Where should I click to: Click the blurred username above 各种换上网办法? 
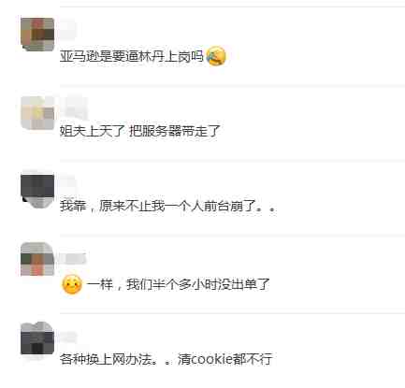click(x=68, y=338)
